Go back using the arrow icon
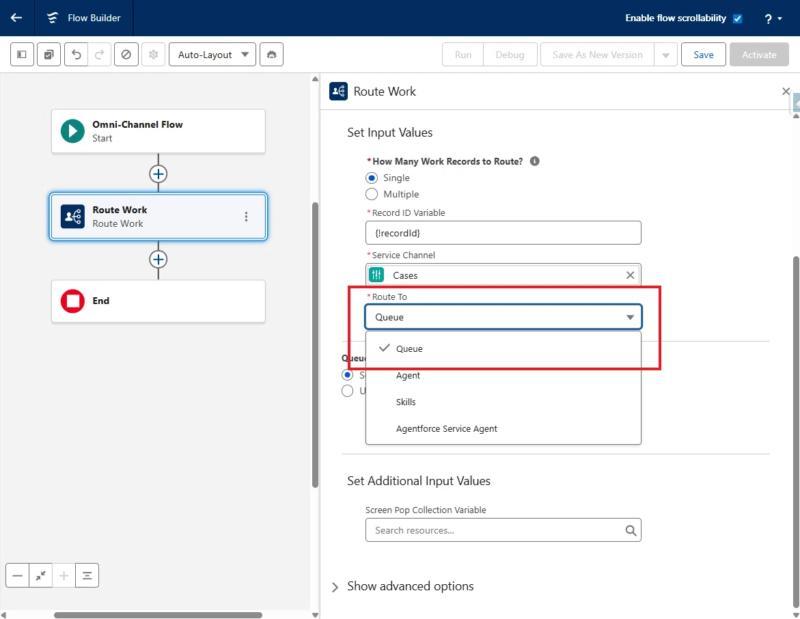Image resolution: width=800 pixels, height=619 pixels. 16,18
